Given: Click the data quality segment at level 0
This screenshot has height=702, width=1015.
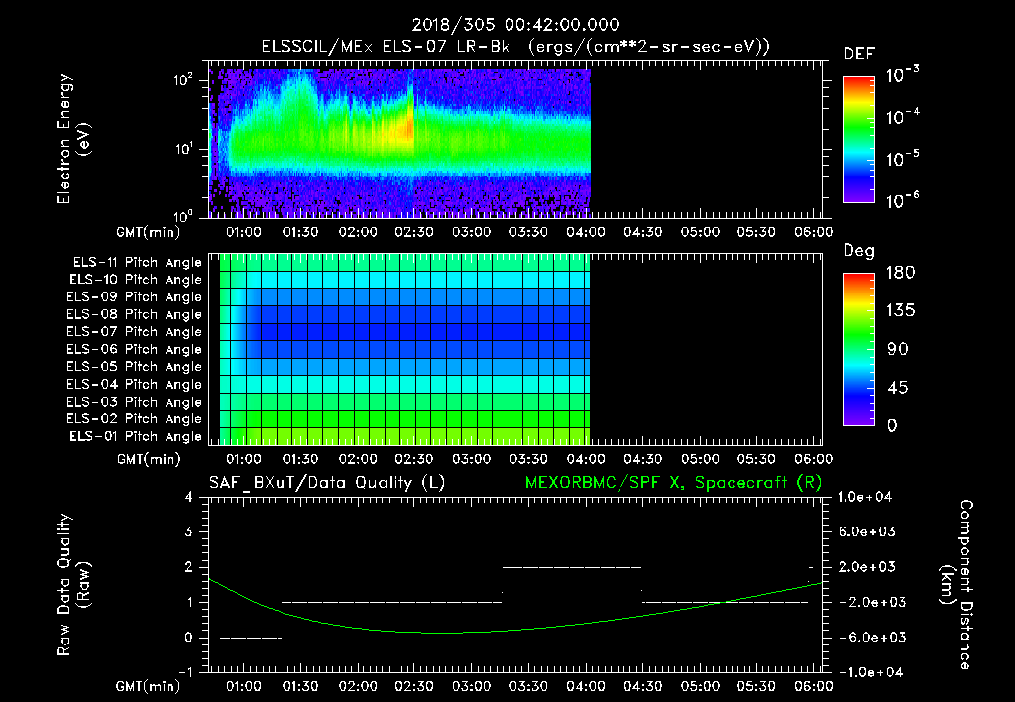Looking at the screenshot, I should point(251,638).
